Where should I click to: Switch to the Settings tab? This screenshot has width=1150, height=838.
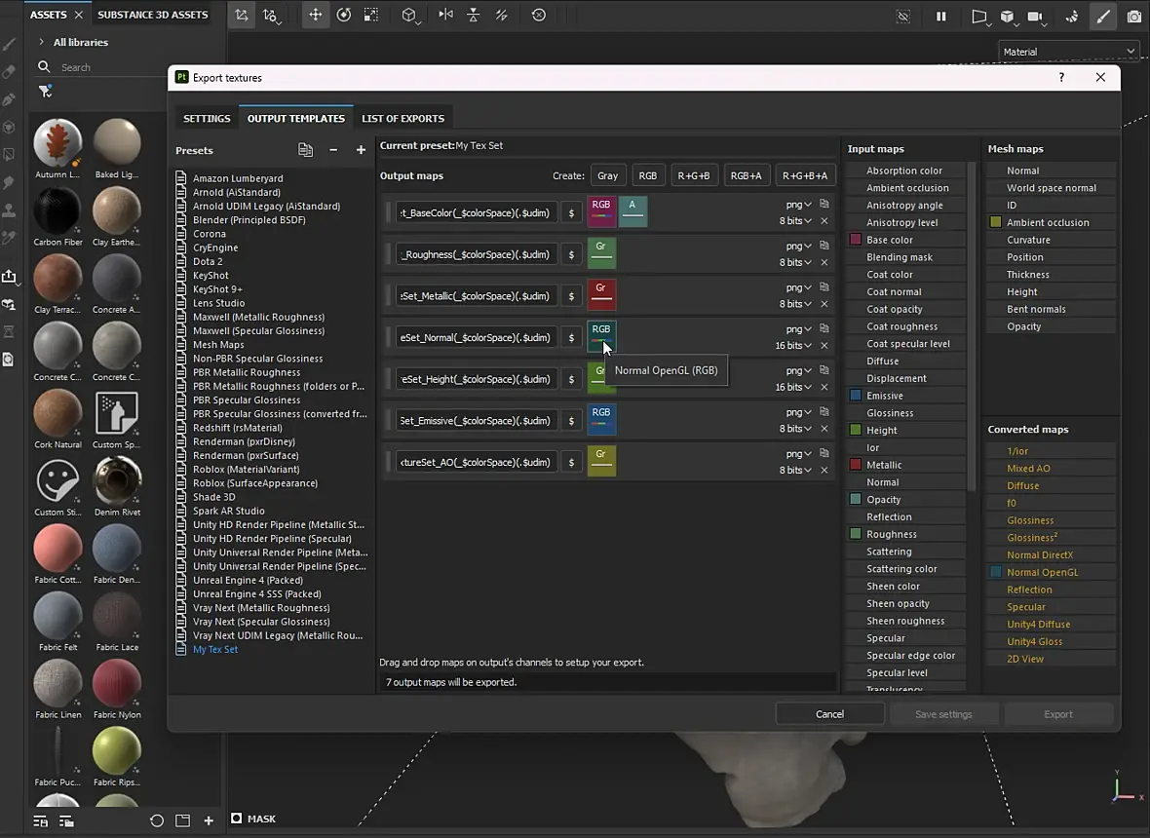click(207, 119)
